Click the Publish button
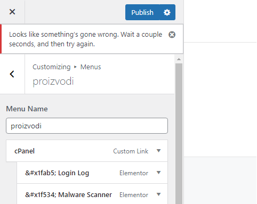257x204 pixels. coord(142,12)
